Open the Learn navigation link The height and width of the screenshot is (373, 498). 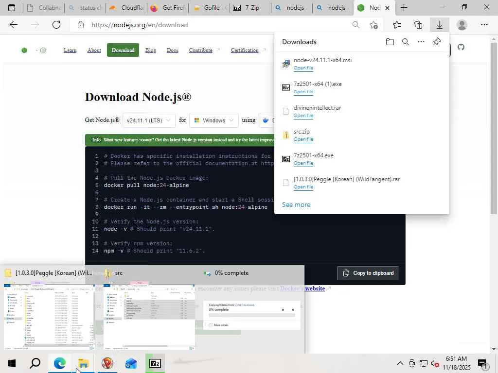pos(70,50)
